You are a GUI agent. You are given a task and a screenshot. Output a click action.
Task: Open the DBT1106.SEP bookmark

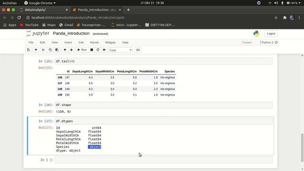coord(160,25)
